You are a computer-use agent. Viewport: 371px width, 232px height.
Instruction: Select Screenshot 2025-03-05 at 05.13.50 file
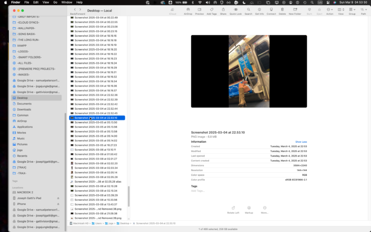pos(97,122)
